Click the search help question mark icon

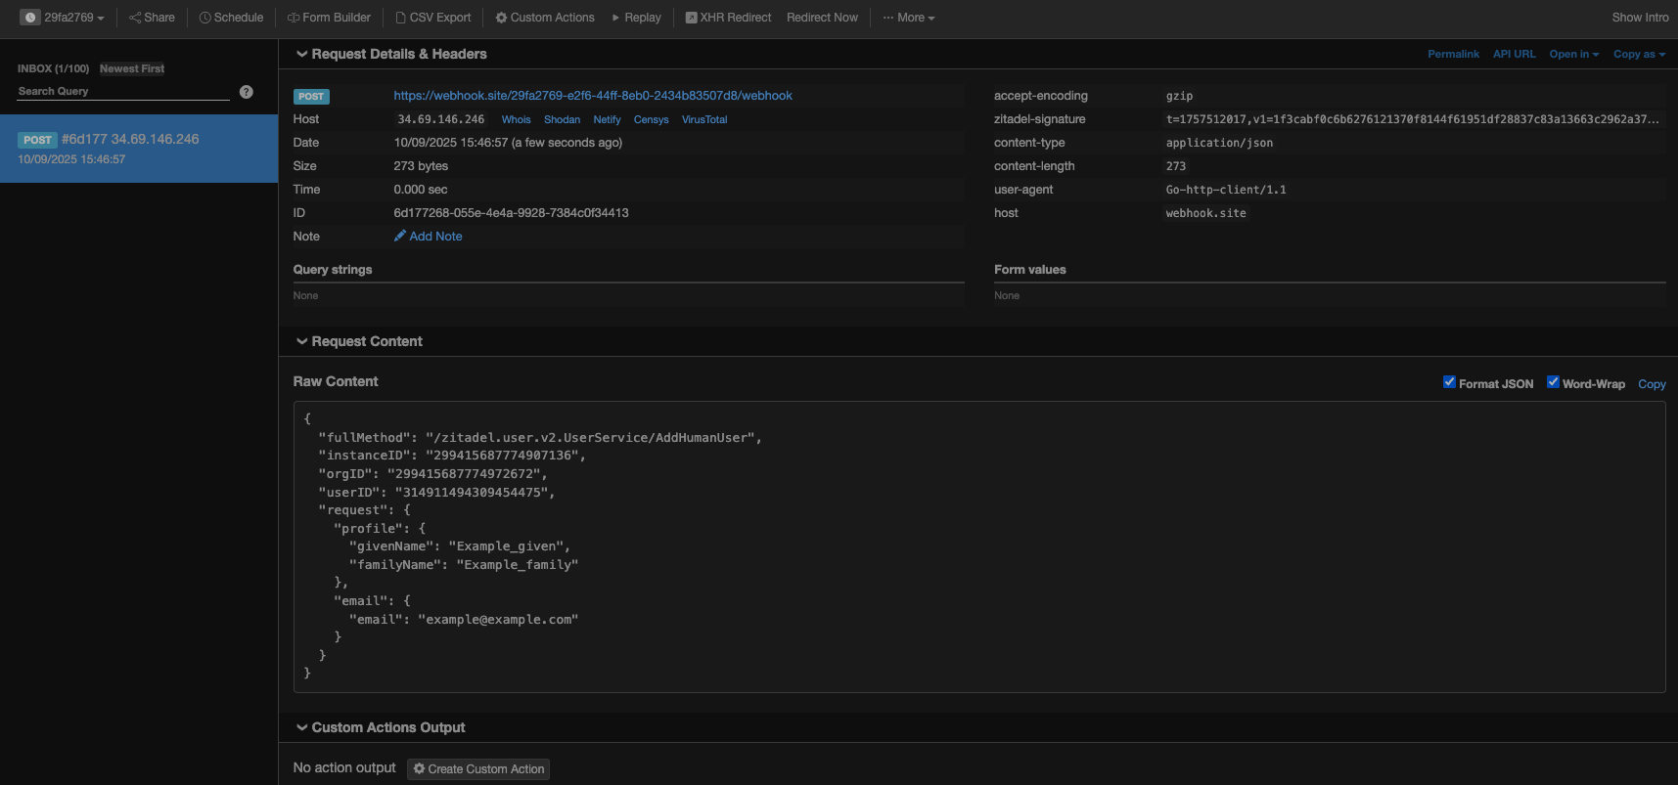[247, 92]
